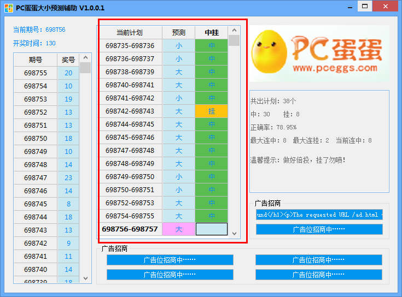Click the PC蛋蛋 logo banner
The width and height of the screenshot is (402, 297).
pyautogui.click(x=319, y=54)
